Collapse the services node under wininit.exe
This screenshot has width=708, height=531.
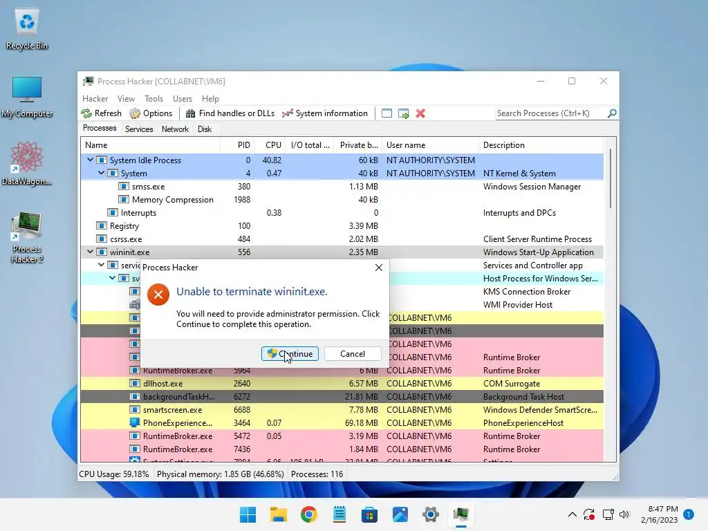101,265
